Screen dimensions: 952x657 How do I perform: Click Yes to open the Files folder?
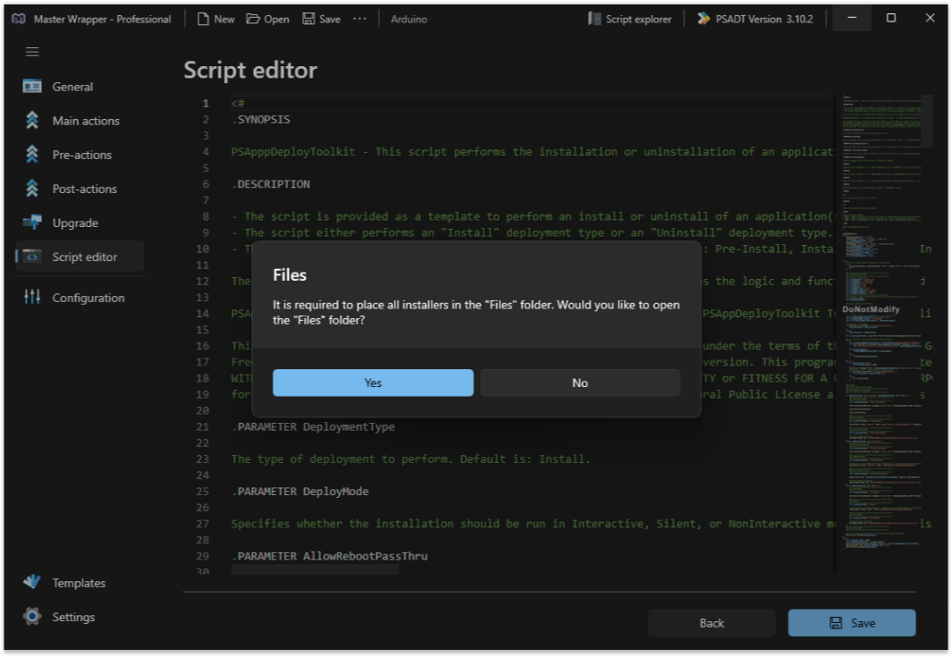(x=373, y=383)
